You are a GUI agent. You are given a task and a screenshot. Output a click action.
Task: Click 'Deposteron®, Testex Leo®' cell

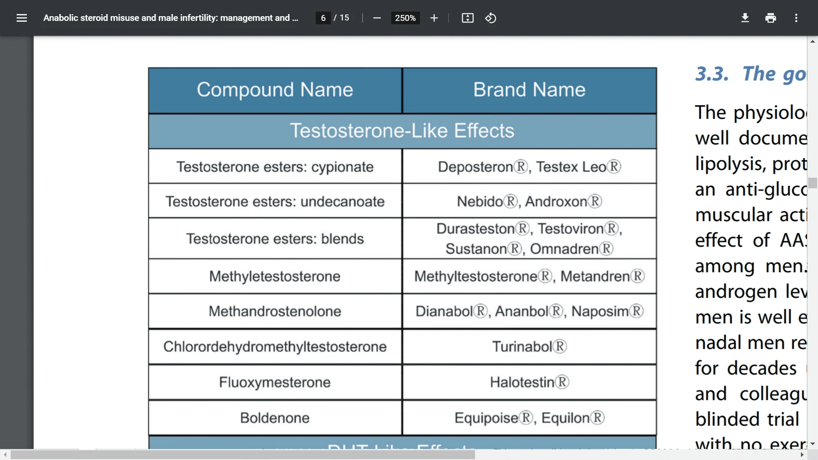(529, 167)
